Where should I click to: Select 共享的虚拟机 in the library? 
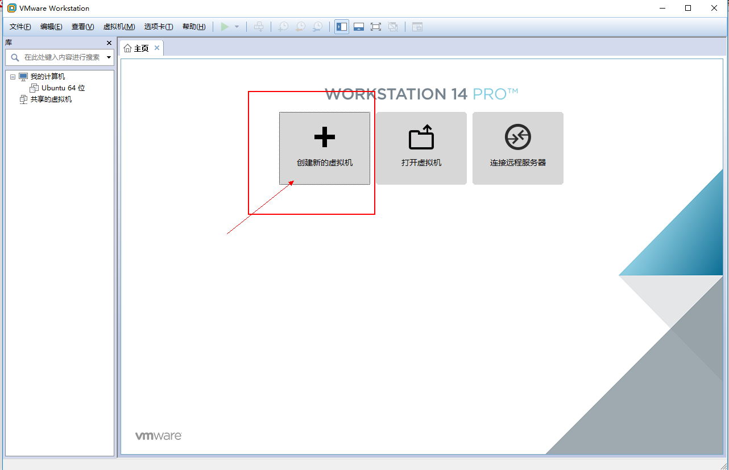coord(51,99)
